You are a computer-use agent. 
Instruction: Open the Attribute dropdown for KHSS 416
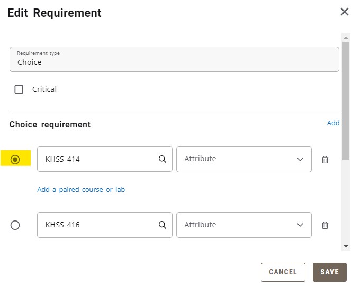tap(244, 225)
